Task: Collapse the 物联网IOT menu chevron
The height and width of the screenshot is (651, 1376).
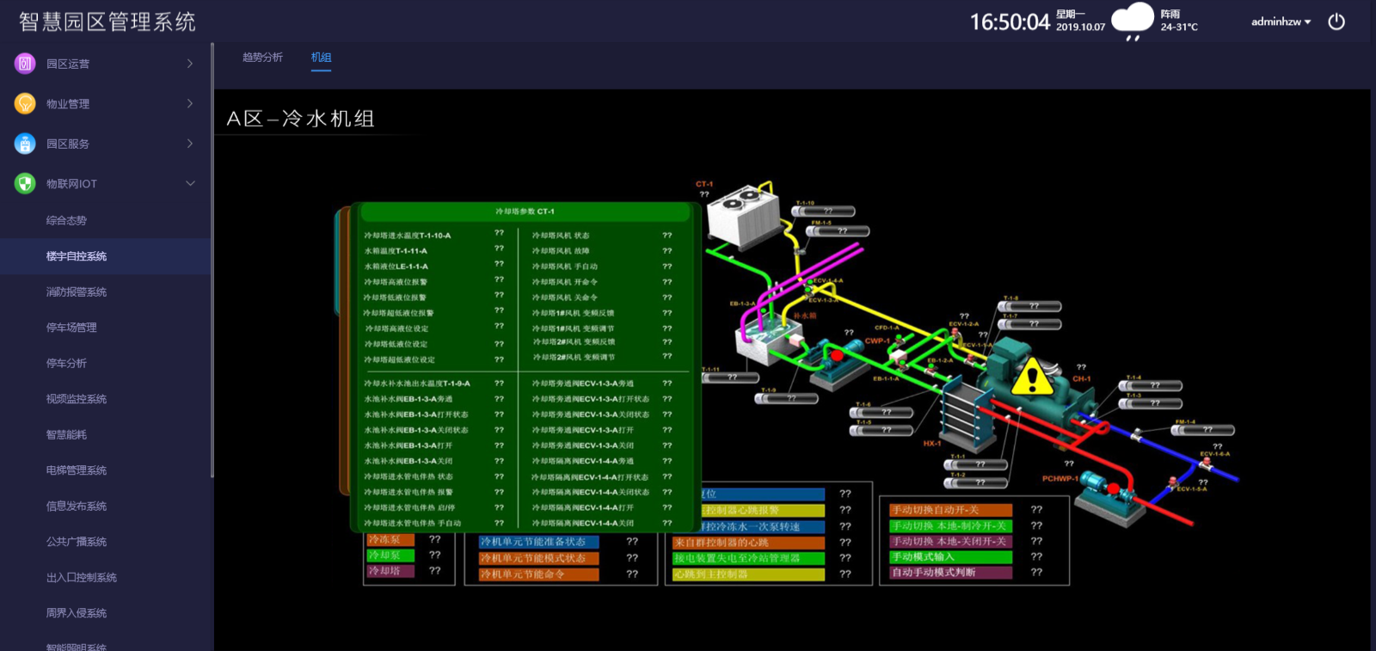Action: click(190, 183)
